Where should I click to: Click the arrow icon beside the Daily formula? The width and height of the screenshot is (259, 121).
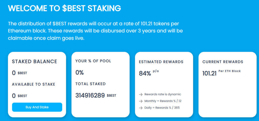coord(141,108)
